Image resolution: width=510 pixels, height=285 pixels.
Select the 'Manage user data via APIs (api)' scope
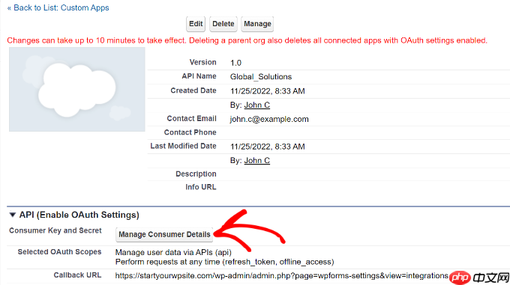pyautogui.click(x=173, y=252)
